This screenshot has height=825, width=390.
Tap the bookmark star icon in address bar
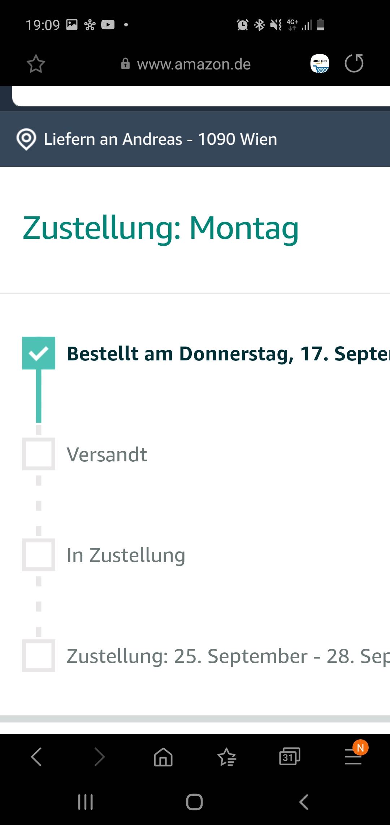coord(36,64)
